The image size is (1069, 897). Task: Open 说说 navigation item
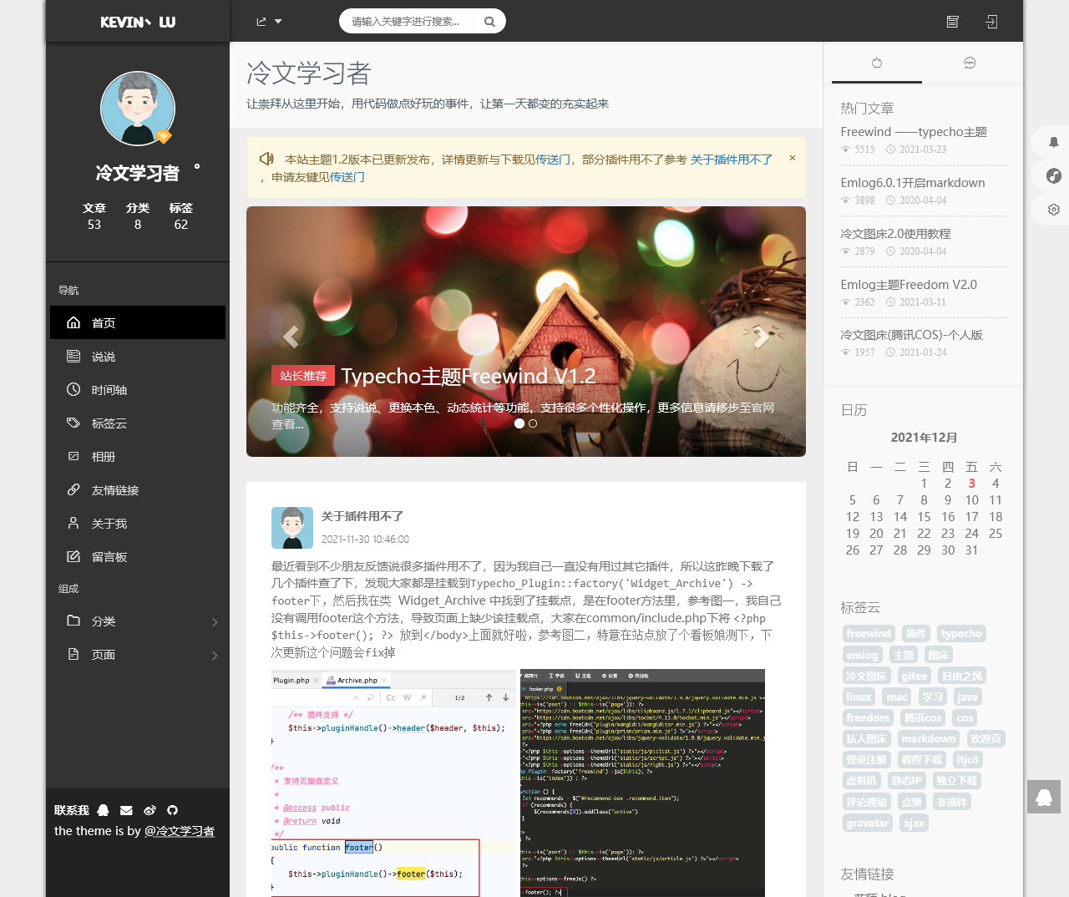click(138, 357)
